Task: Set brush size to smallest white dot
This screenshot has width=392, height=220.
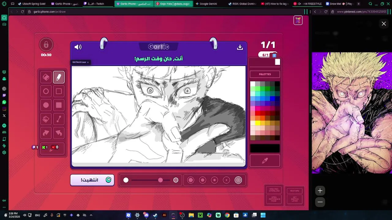Action: [126, 180]
